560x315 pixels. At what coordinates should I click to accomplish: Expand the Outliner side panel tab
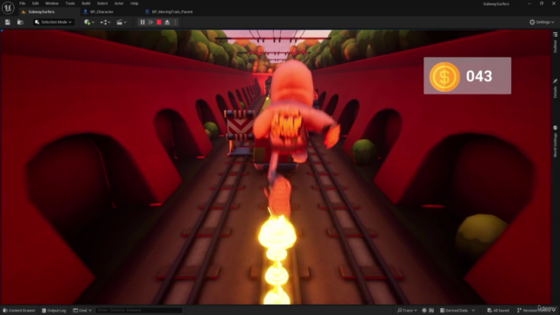pos(556,43)
